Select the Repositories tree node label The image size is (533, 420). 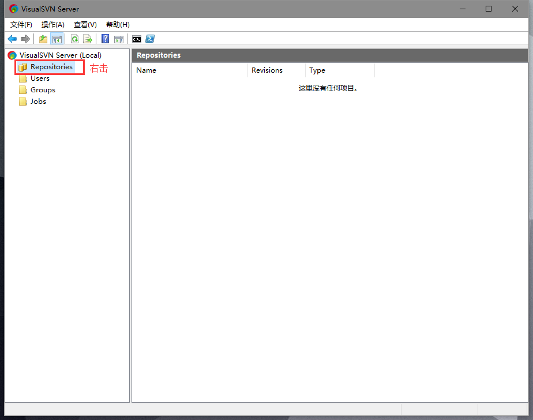pyautogui.click(x=52, y=67)
